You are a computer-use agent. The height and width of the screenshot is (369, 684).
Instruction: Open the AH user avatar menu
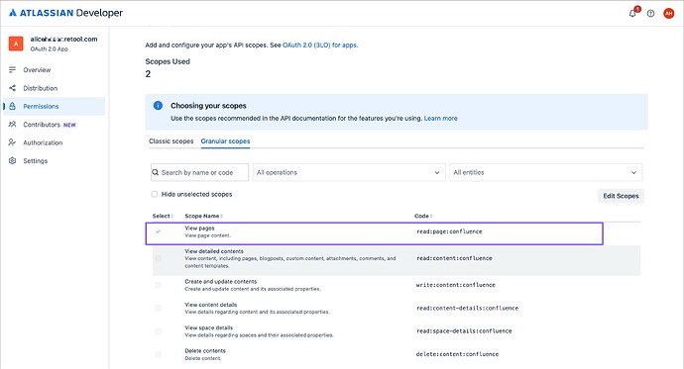click(x=669, y=14)
